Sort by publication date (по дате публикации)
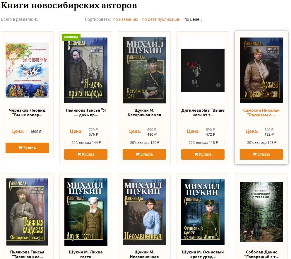This screenshot has height=259, width=291. (x=161, y=20)
